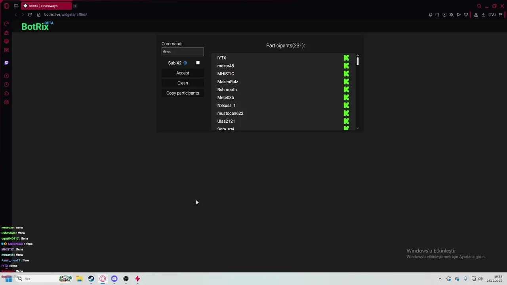The width and height of the screenshot is (507, 285).
Task: Open a new browser tab
Action: coord(75,6)
